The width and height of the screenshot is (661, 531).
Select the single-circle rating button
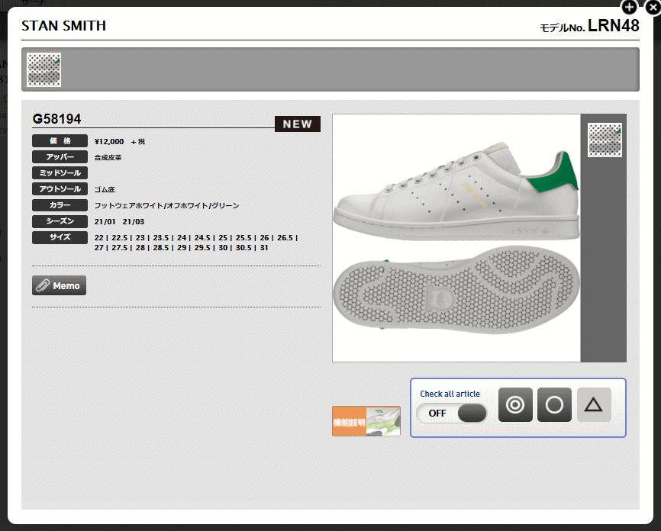click(554, 404)
